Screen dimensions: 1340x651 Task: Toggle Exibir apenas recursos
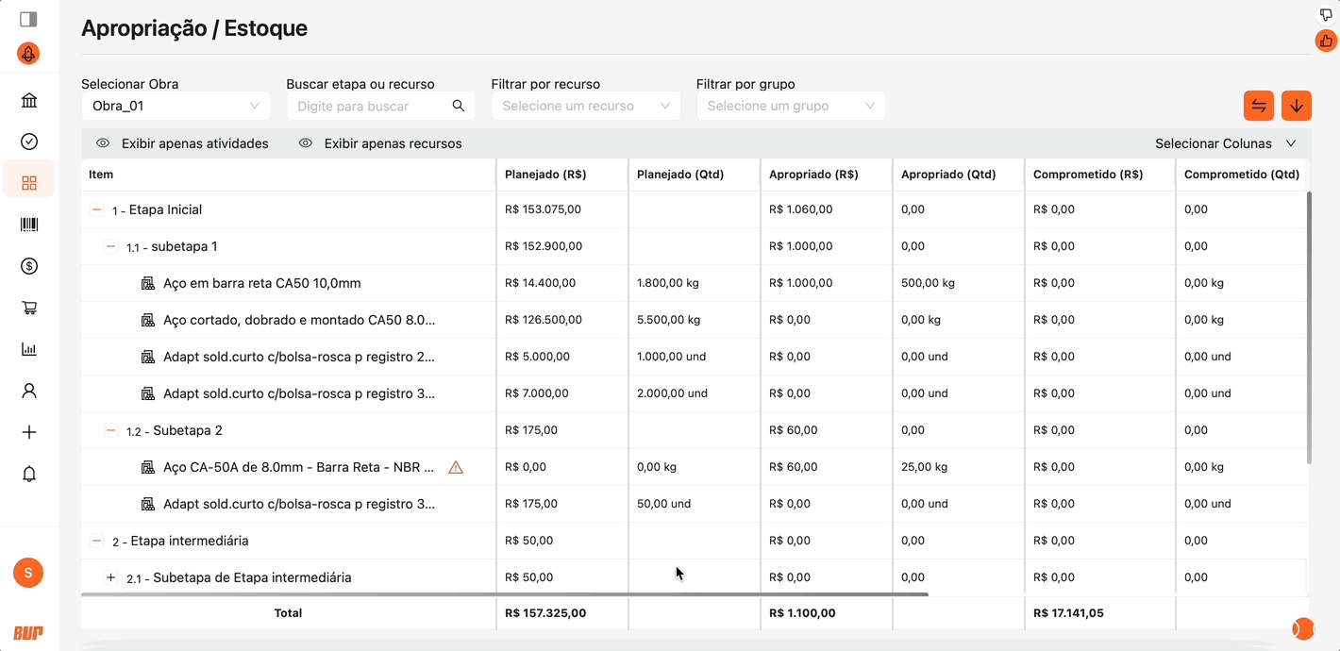[x=380, y=143]
